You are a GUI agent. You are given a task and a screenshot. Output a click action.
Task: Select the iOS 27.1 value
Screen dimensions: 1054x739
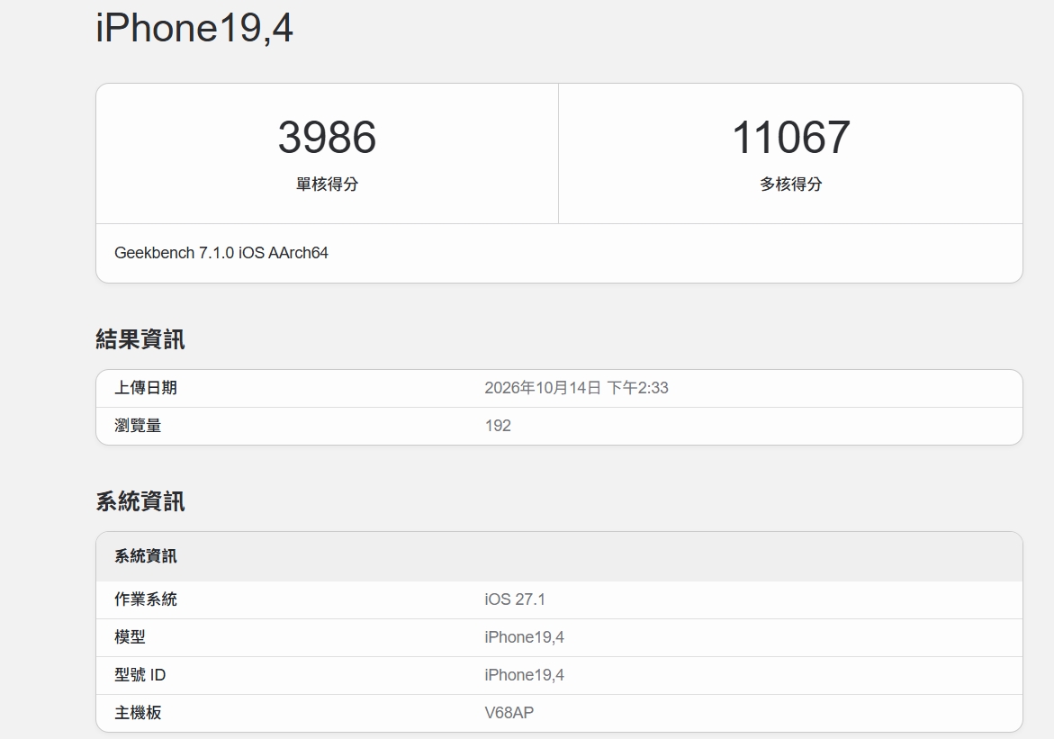point(515,599)
